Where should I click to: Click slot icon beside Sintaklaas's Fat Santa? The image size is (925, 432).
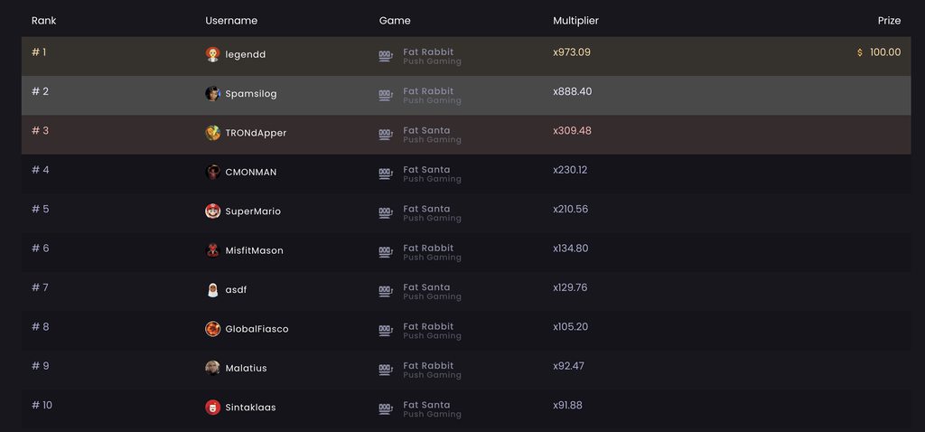click(x=386, y=409)
